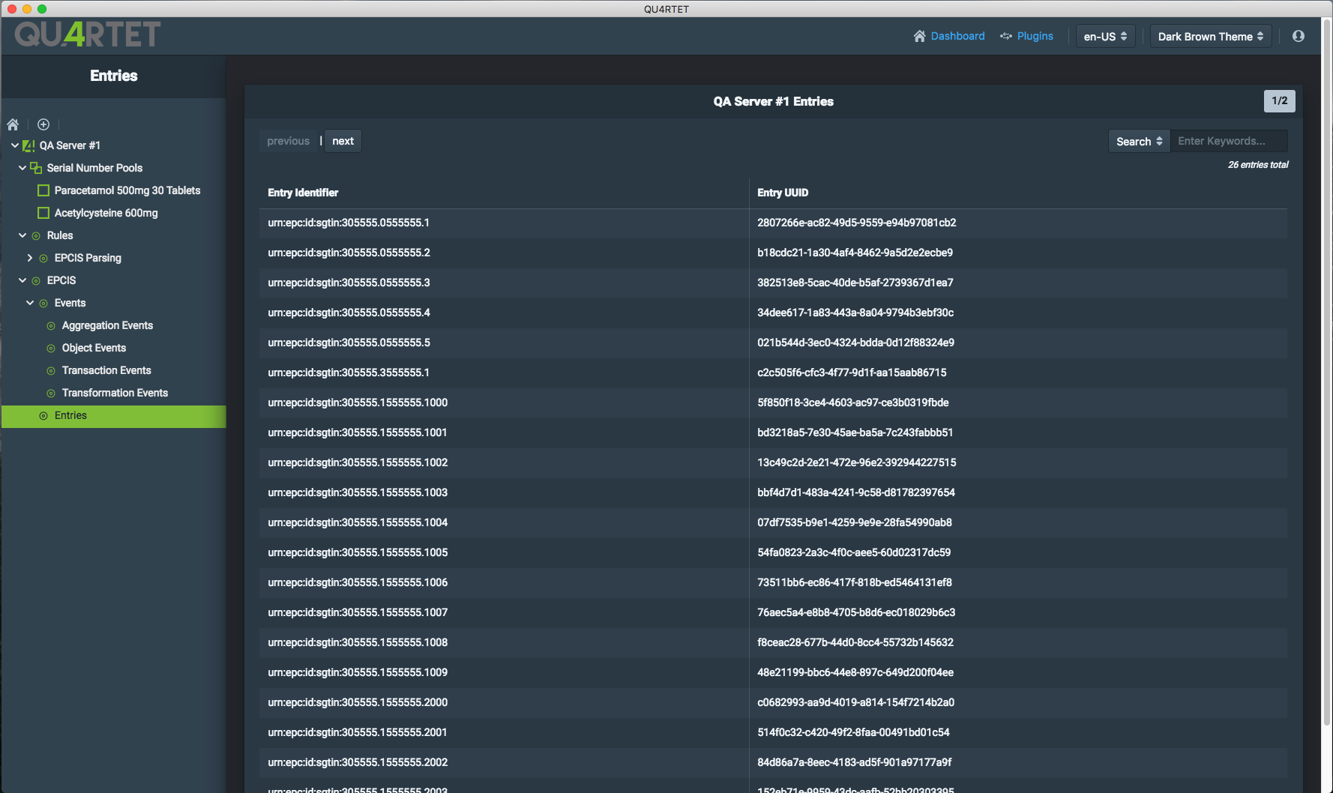Click the Aggregation Events circle icon

[x=51, y=325]
